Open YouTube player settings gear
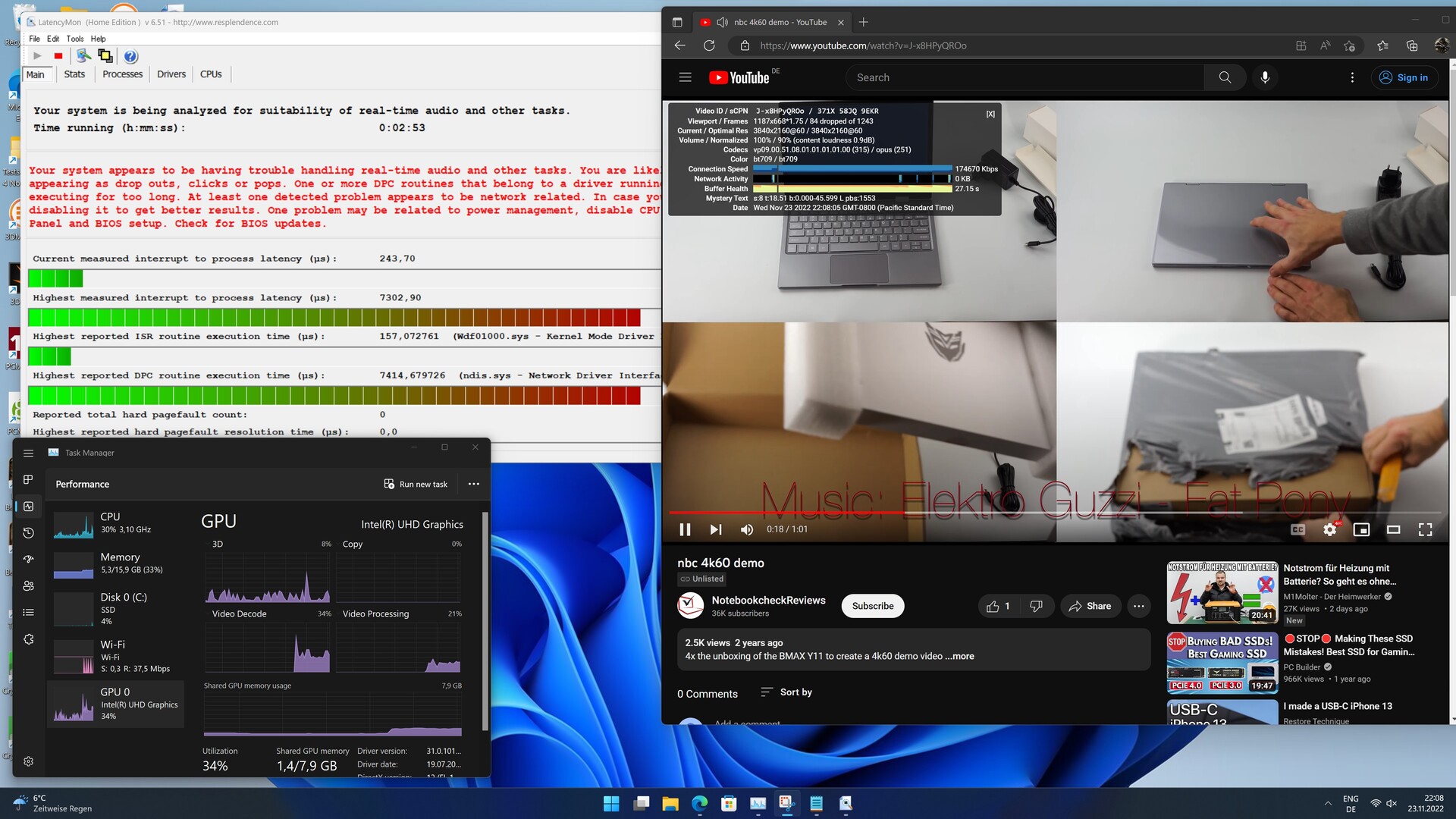 coord(1329,529)
